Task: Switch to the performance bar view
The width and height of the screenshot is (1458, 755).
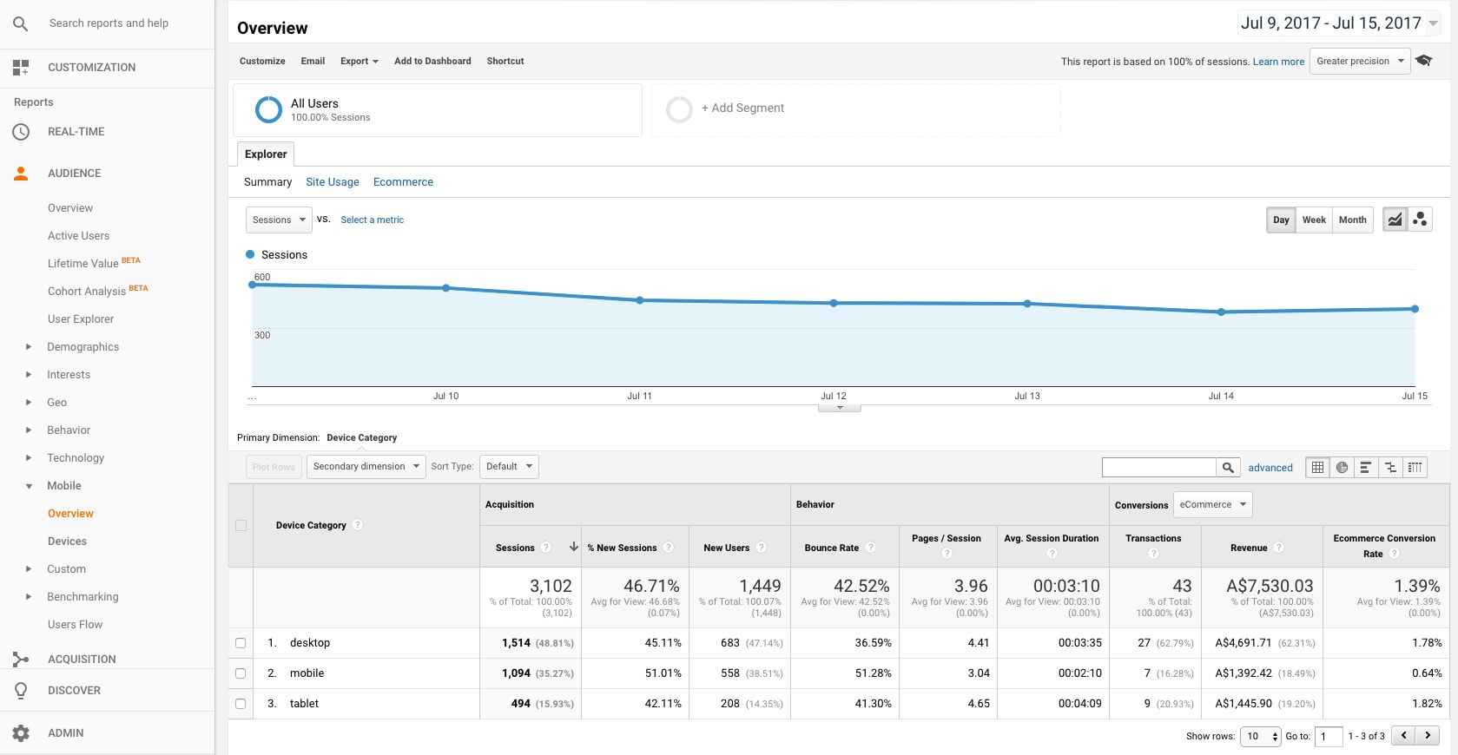Action: point(1366,467)
